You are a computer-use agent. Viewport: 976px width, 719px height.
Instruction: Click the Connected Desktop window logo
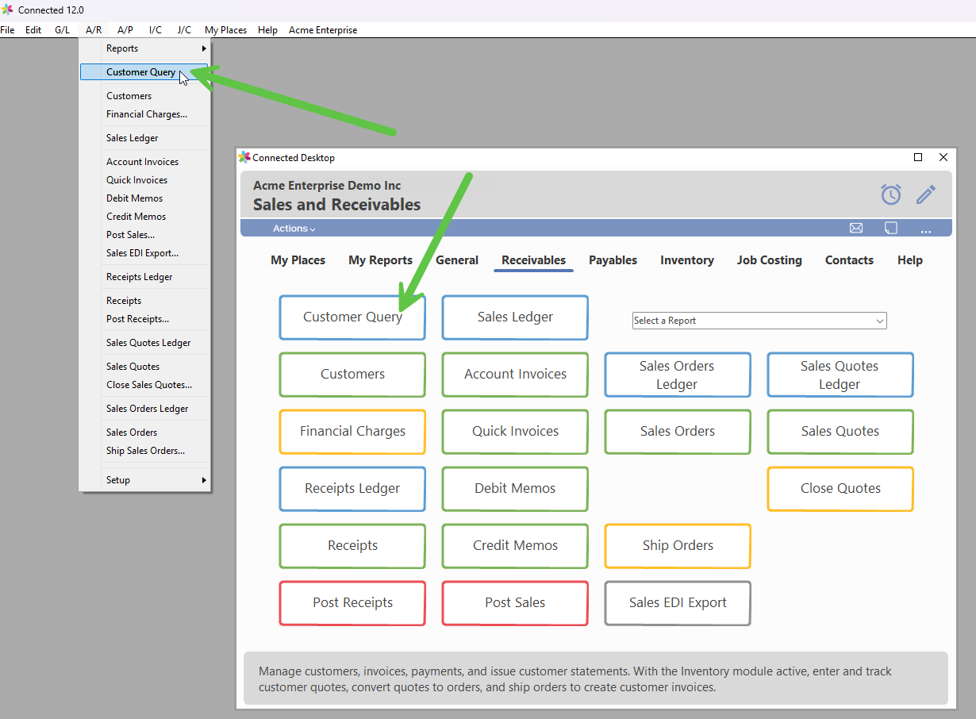pyautogui.click(x=244, y=157)
